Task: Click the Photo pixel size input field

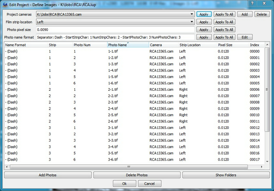Action: [x=115, y=30]
